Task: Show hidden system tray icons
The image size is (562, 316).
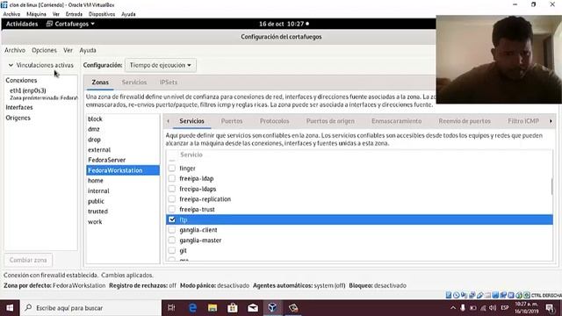Action: point(453,308)
